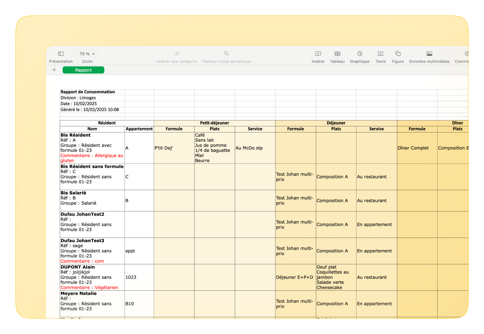Click the Dîner Complet formula cell
The width and height of the screenshot is (484, 334).
click(x=417, y=148)
